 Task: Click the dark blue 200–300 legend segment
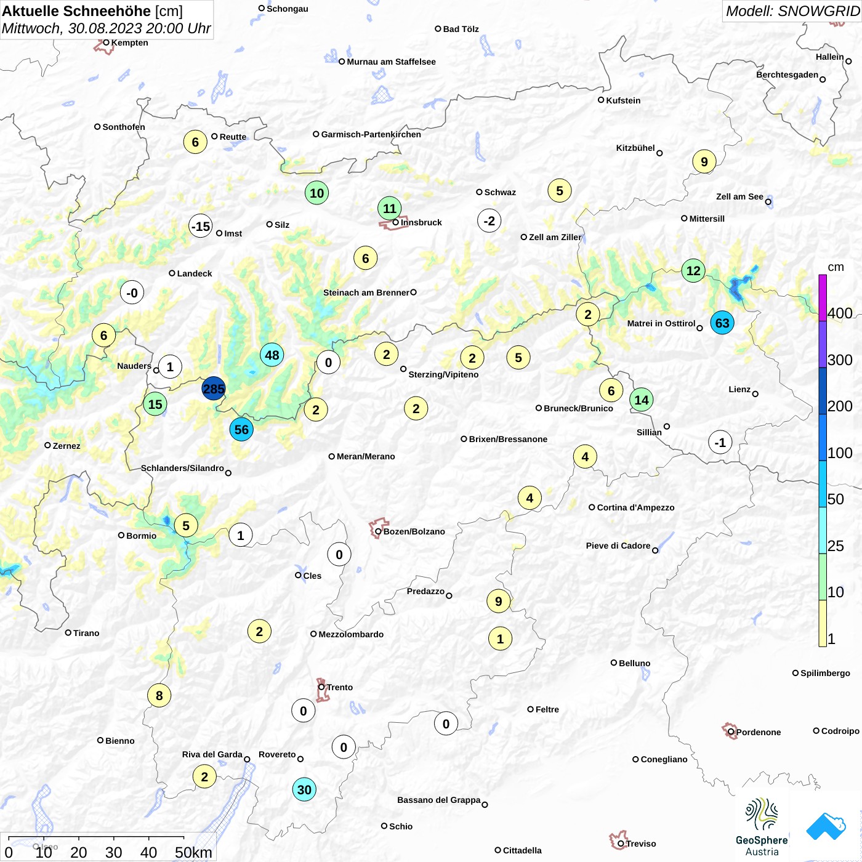[x=823, y=391]
